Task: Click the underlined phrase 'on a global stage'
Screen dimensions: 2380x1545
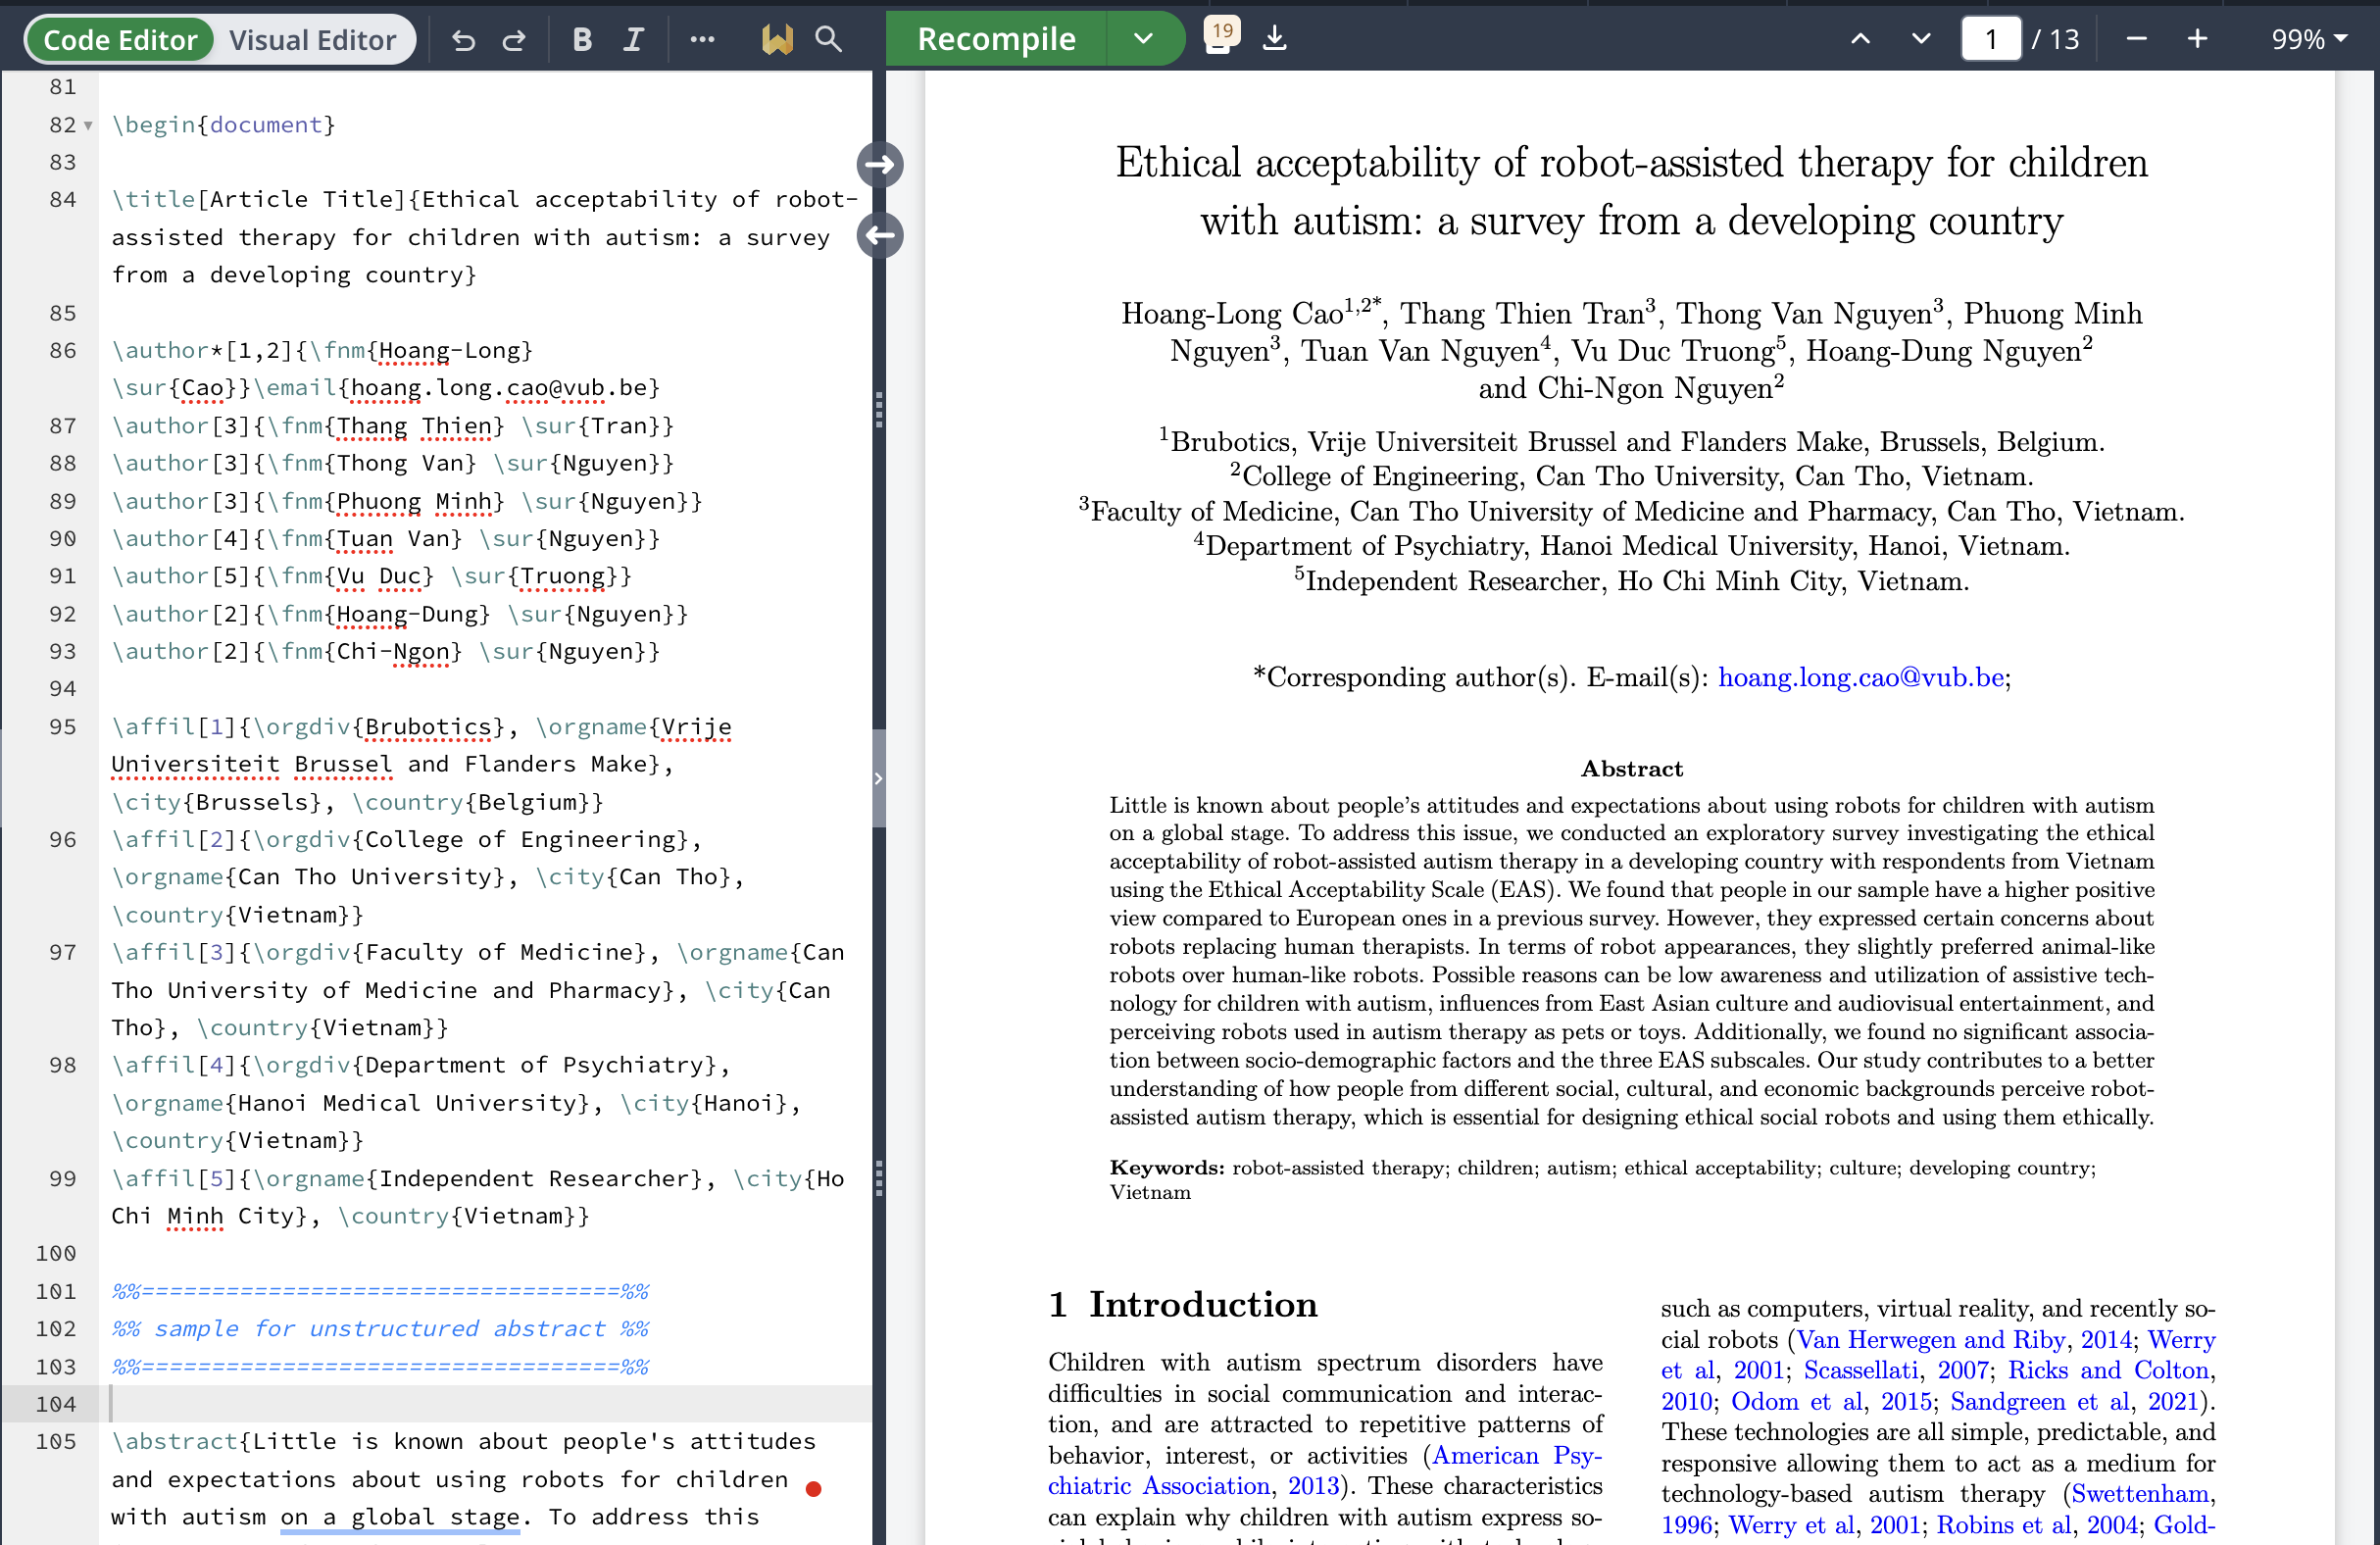Action: tap(400, 1516)
